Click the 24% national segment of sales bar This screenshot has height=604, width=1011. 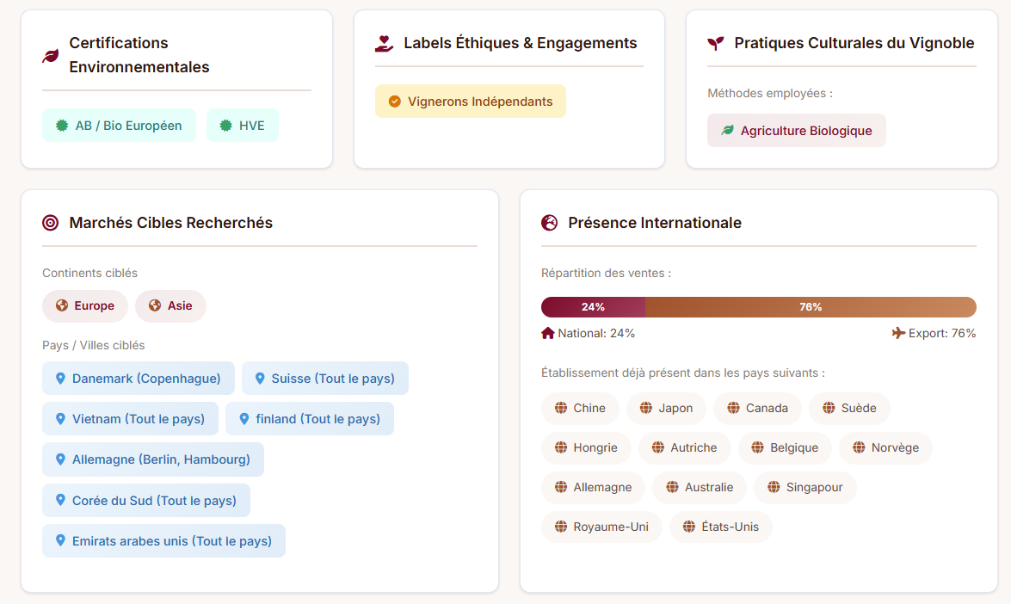pos(593,307)
